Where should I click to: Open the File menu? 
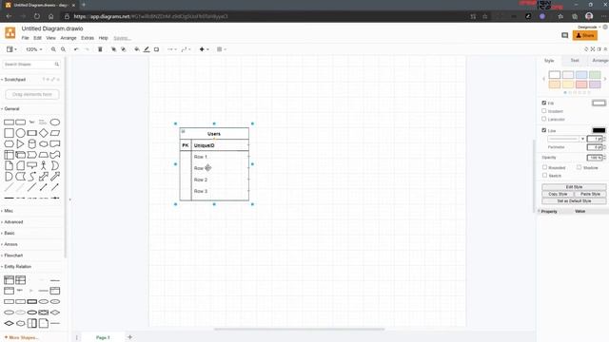point(26,38)
